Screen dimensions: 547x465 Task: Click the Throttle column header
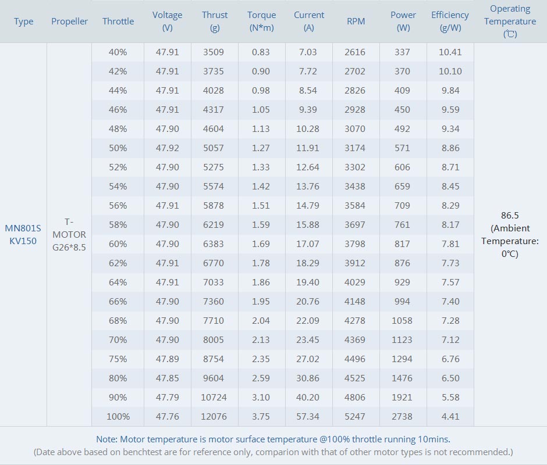coord(118,22)
